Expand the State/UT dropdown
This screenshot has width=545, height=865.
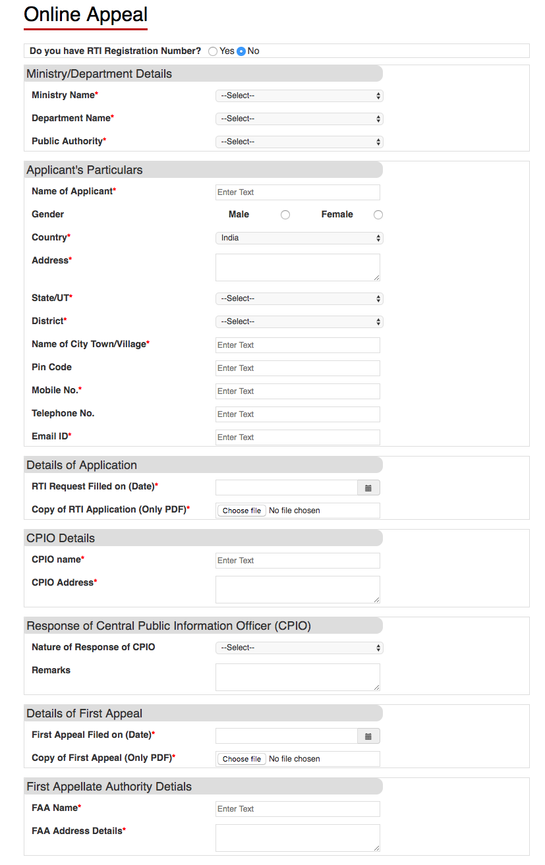point(299,299)
